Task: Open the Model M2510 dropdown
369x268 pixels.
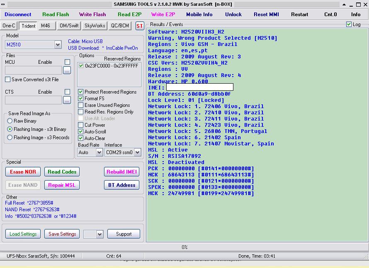Action: 58,44
